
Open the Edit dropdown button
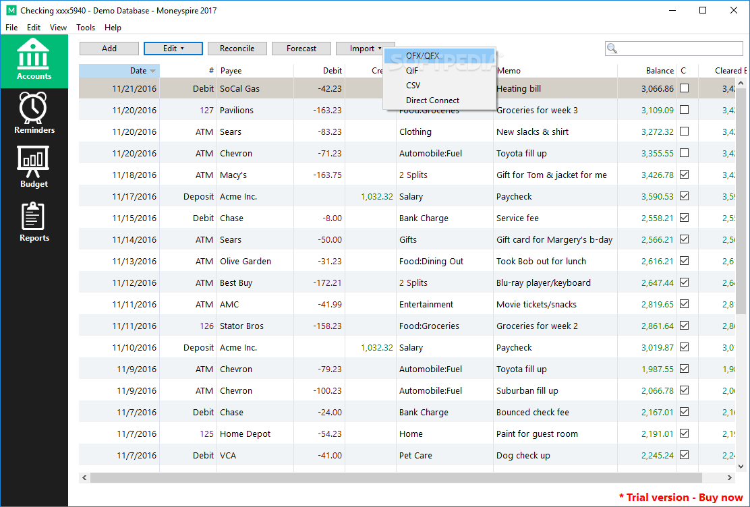173,49
